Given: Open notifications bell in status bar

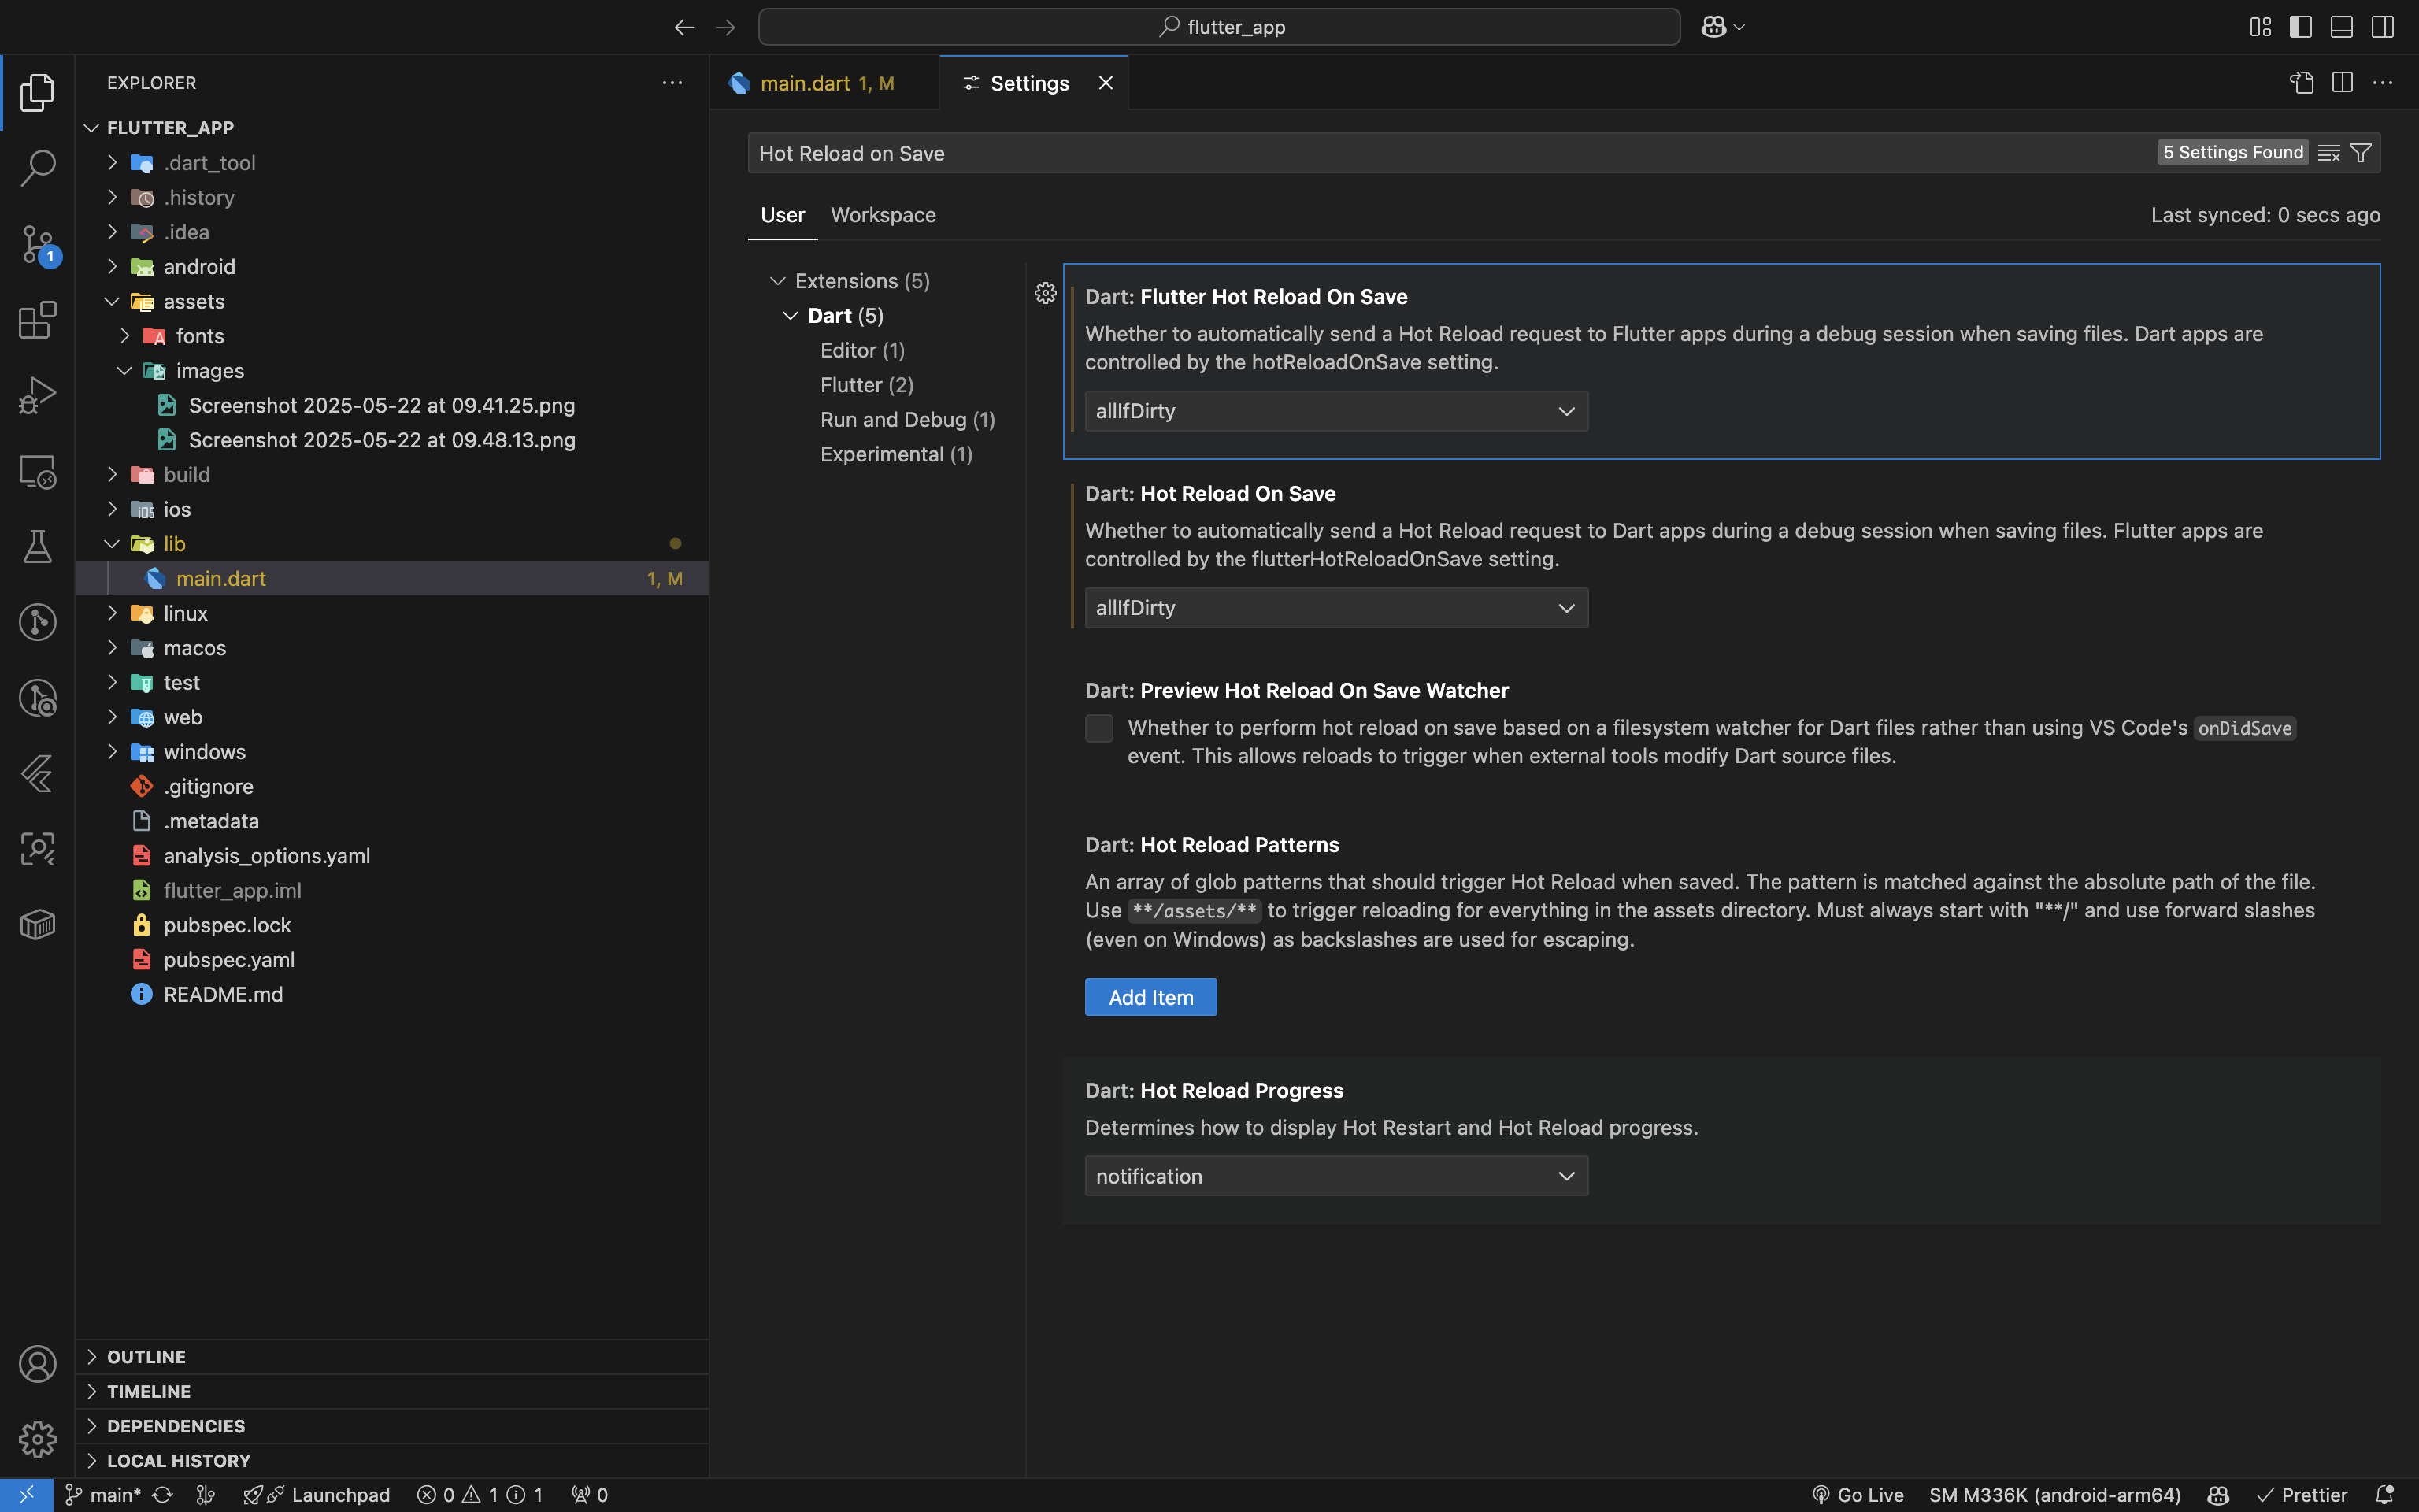Looking at the screenshot, I should pos(2384,1495).
